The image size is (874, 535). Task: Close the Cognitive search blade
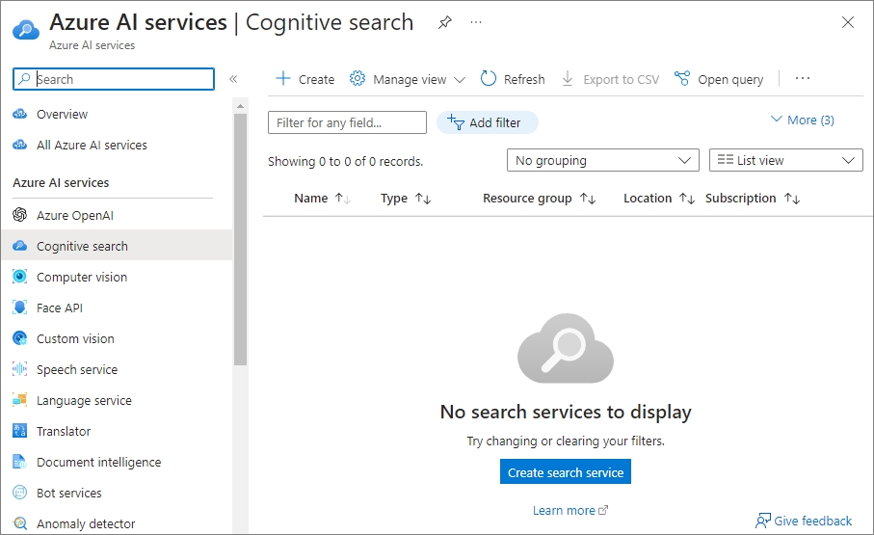pos(848,22)
